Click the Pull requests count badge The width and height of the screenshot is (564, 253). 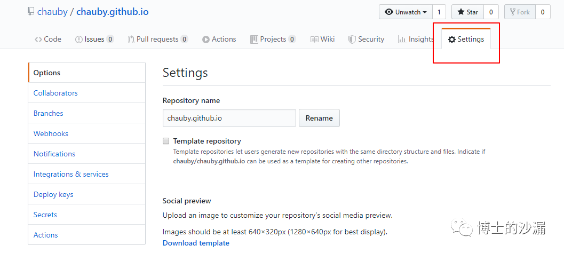tap(184, 39)
